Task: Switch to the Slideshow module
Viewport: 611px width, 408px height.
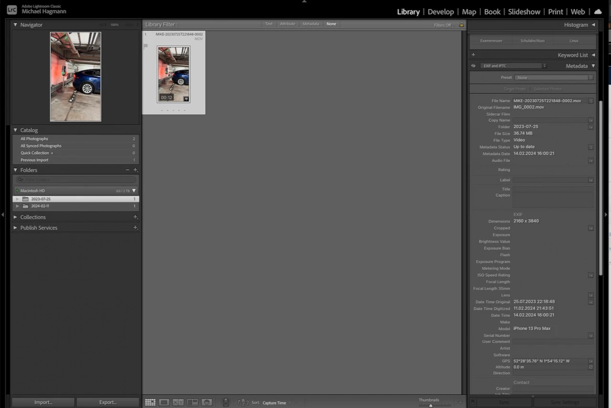Action: pos(524,11)
